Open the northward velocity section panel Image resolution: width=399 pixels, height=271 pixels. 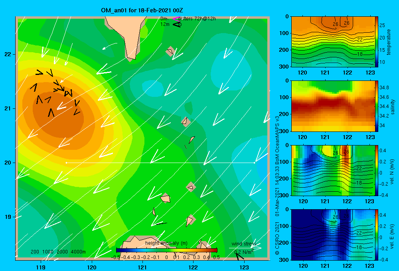333,170
